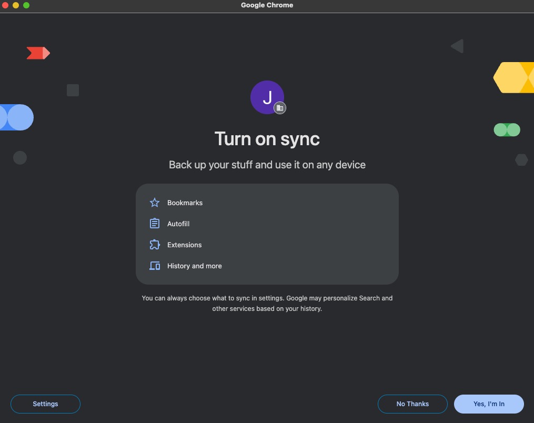Click the History devices icon

pyautogui.click(x=155, y=266)
